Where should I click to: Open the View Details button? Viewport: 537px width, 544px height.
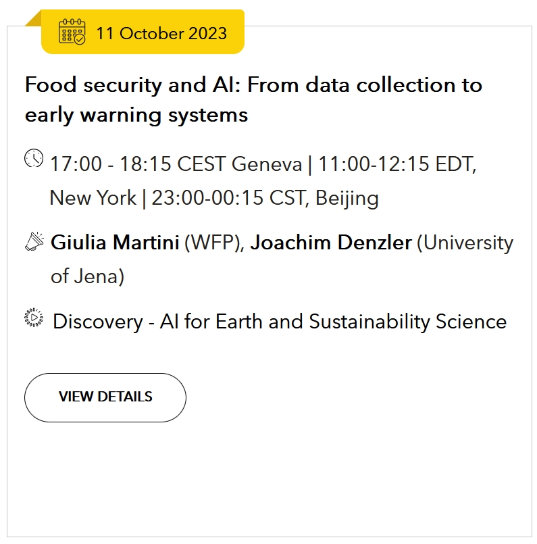(x=105, y=397)
